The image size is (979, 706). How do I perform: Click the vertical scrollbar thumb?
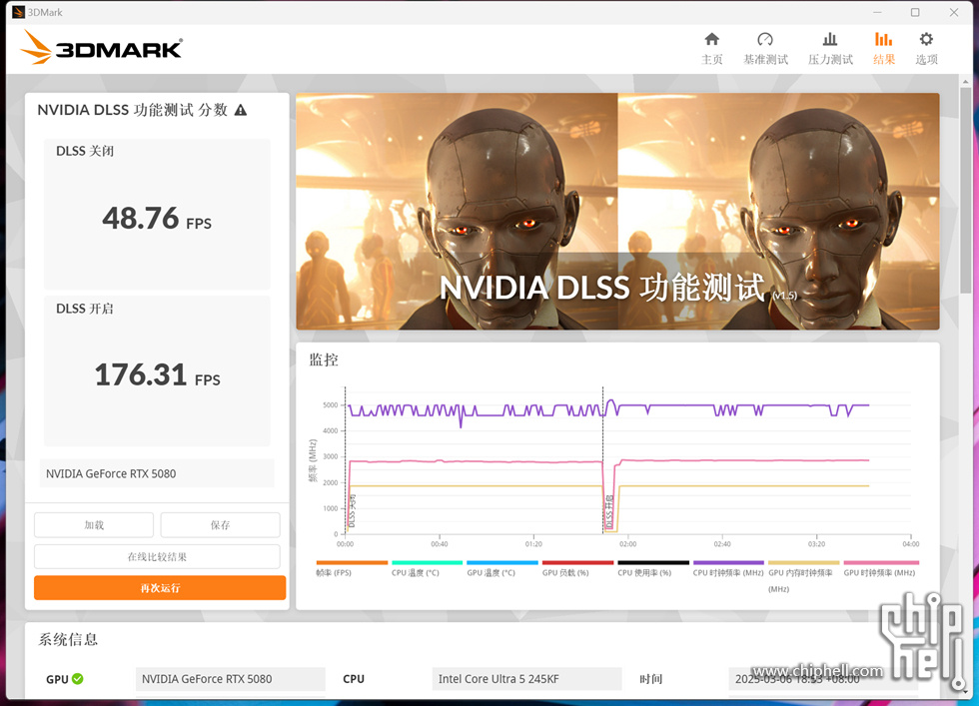click(x=966, y=191)
